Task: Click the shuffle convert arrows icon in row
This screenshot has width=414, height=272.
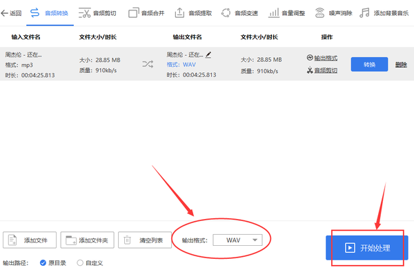Action: (x=148, y=64)
